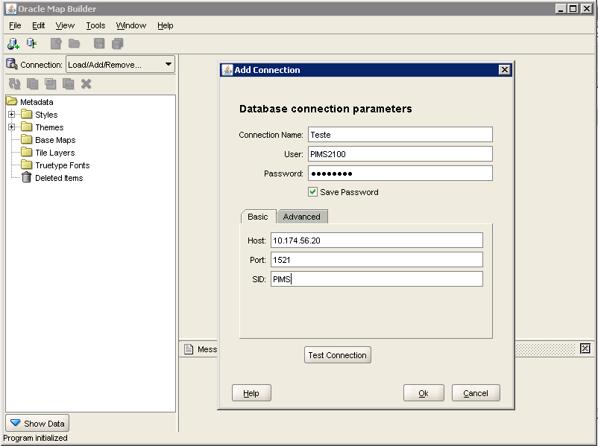Click the SID input field
Screen dimensions: 598x446
pyautogui.click(x=377, y=279)
